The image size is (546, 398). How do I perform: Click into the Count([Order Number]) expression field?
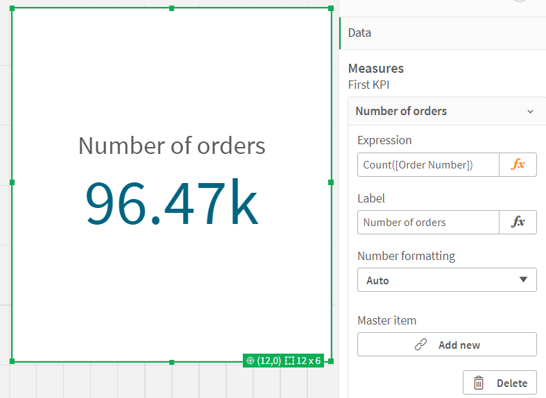(428, 165)
